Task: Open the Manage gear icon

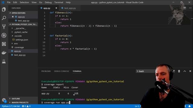Action: pyautogui.click(x=4, y=100)
